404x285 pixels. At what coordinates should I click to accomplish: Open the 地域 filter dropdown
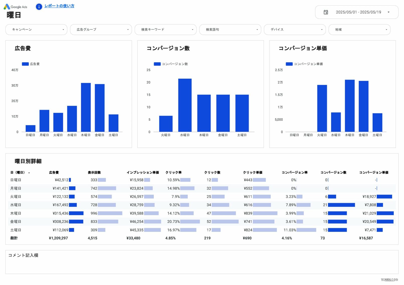[359, 30]
